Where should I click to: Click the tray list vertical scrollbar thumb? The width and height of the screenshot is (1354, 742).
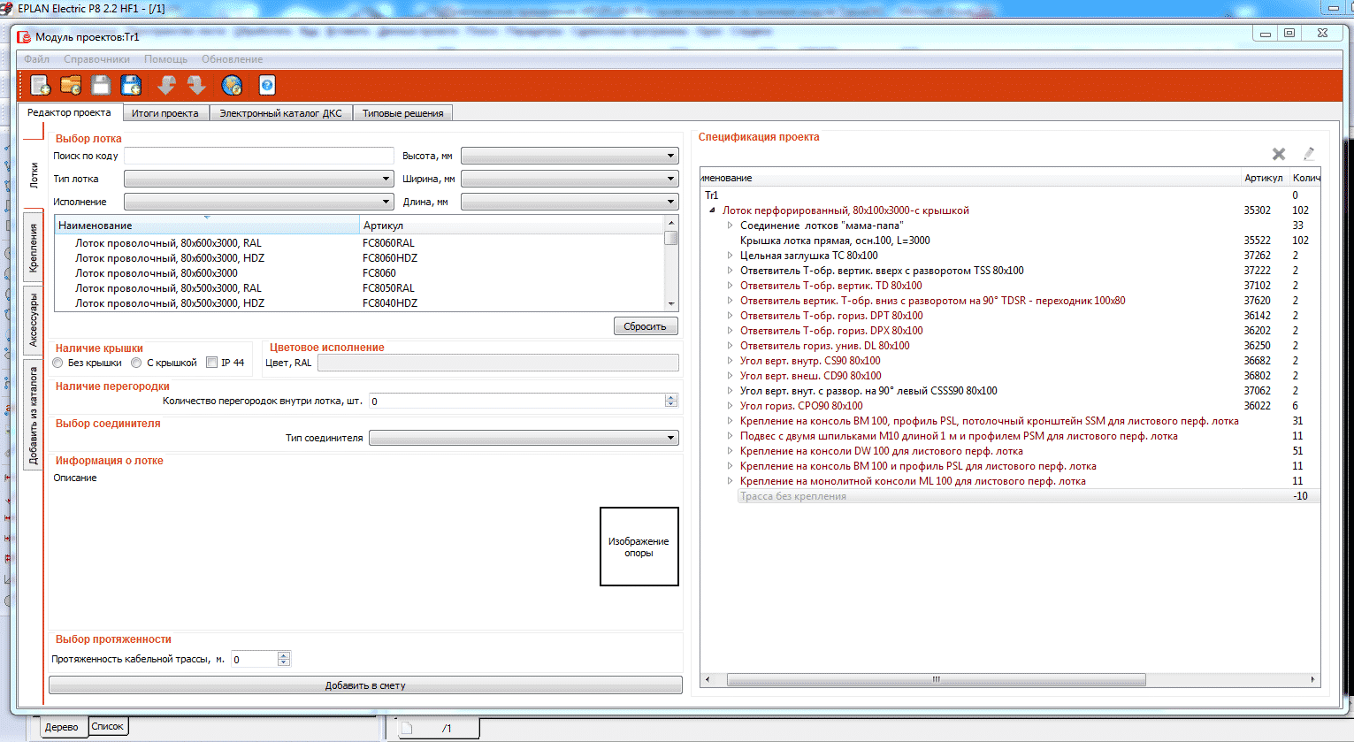[x=671, y=237]
